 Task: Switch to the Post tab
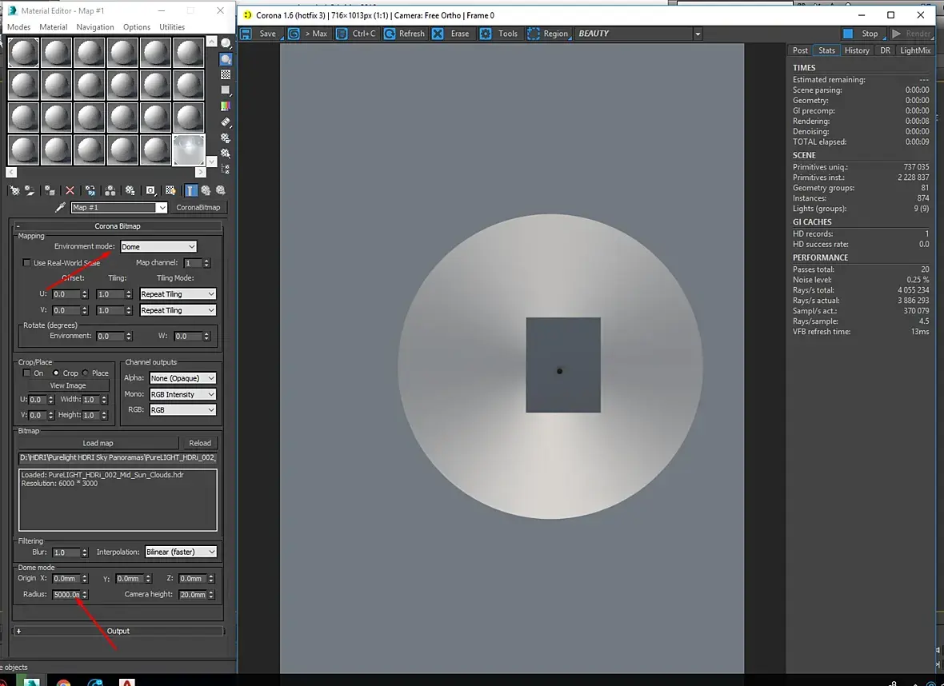[x=800, y=50]
